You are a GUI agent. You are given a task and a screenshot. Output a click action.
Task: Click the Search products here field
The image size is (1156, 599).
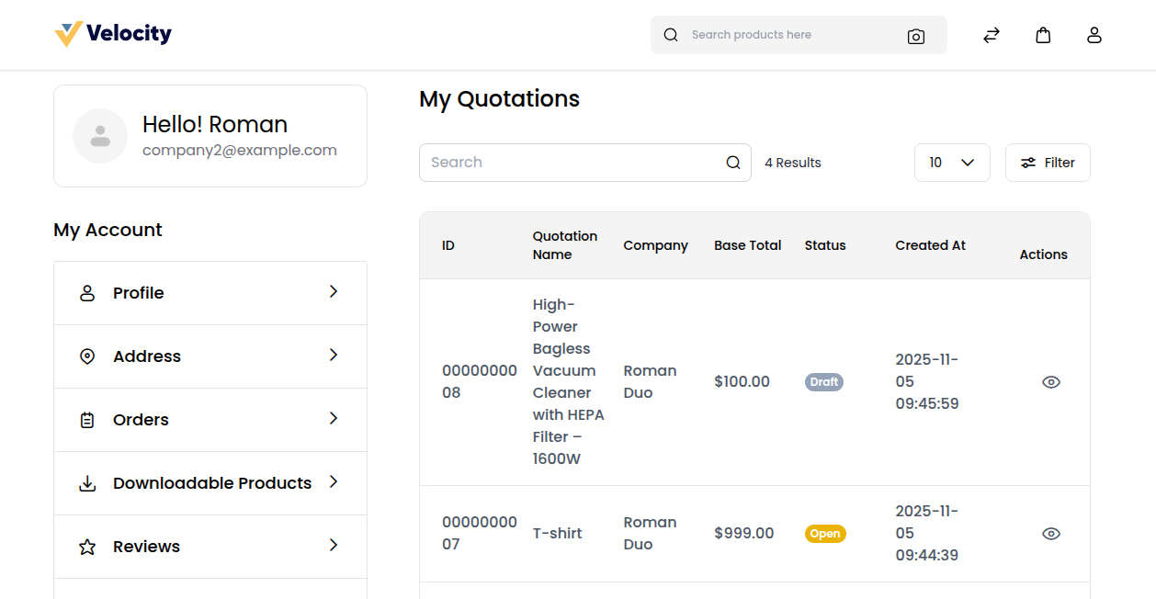pyautogui.click(x=790, y=35)
